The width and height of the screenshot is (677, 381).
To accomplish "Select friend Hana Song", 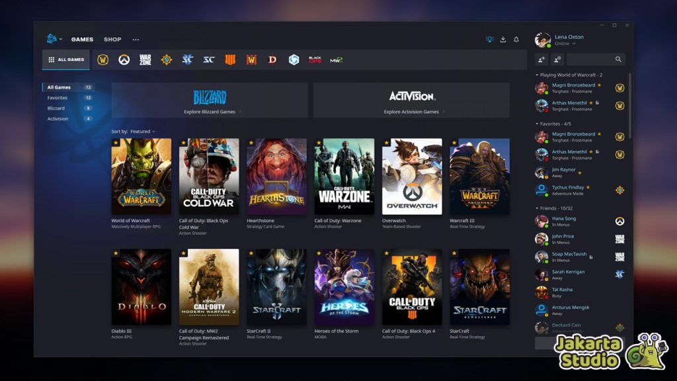I will click(580, 221).
